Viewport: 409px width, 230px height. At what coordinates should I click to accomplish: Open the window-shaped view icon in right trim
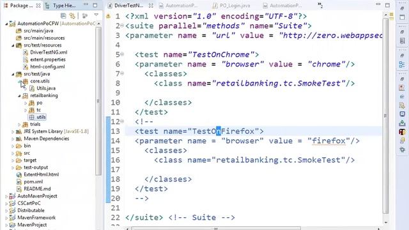pyautogui.click(x=402, y=17)
